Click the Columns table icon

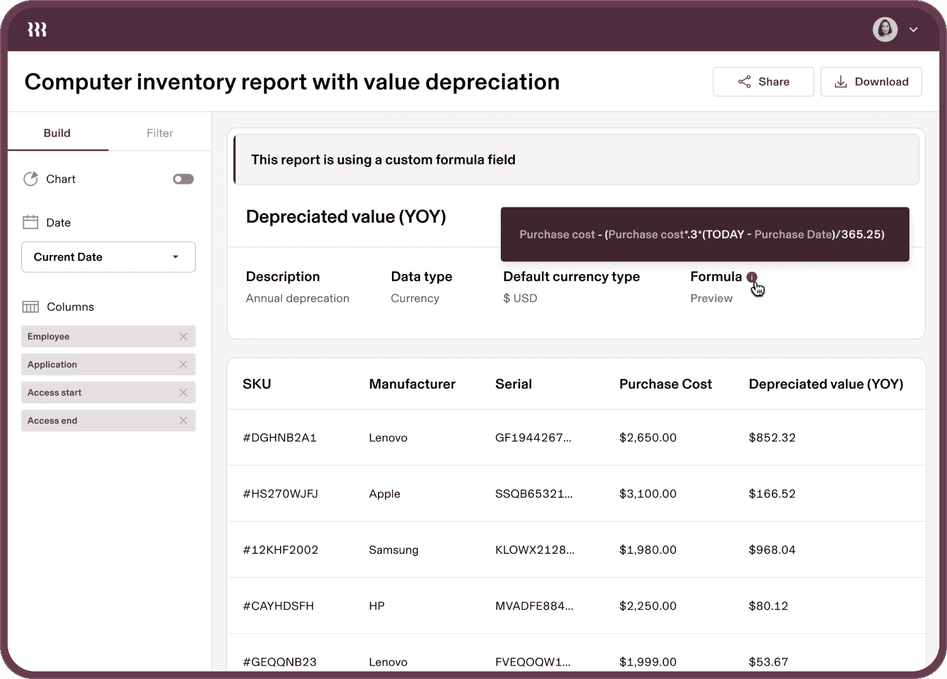click(31, 307)
